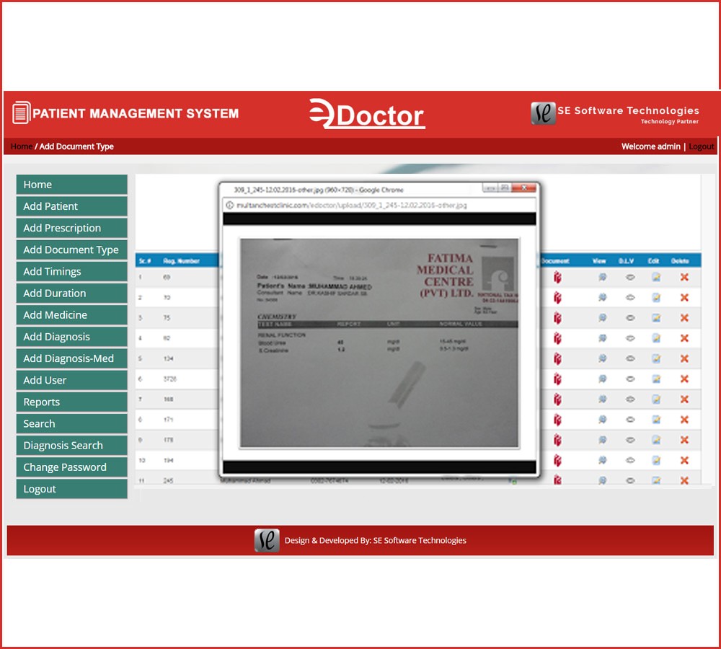Screen dimensions: 721x649
Task: View record with registration 171
Action: pos(602,420)
